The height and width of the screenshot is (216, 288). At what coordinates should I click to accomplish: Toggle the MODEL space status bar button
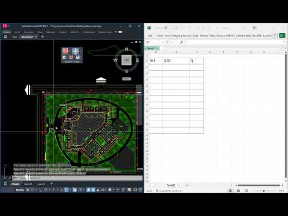click(x=20, y=190)
